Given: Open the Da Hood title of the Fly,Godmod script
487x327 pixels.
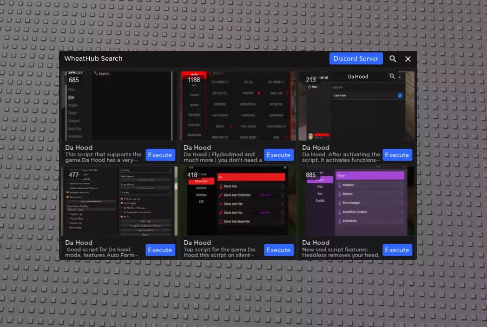Looking at the screenshot, I should click(197, 147).
